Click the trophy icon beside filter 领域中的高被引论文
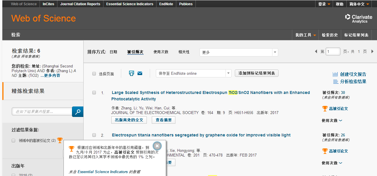The height and width of the screenshot is (176, 377). pos(60,140)
